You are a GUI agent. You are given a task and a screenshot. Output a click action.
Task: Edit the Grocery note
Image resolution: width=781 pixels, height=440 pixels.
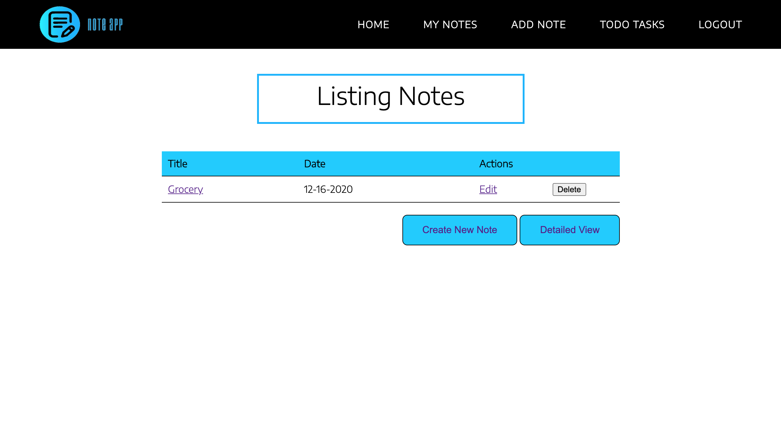pos(488,189)
